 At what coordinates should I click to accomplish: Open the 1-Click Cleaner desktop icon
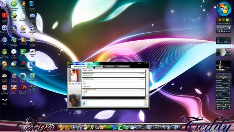click(x=4, y=78)
